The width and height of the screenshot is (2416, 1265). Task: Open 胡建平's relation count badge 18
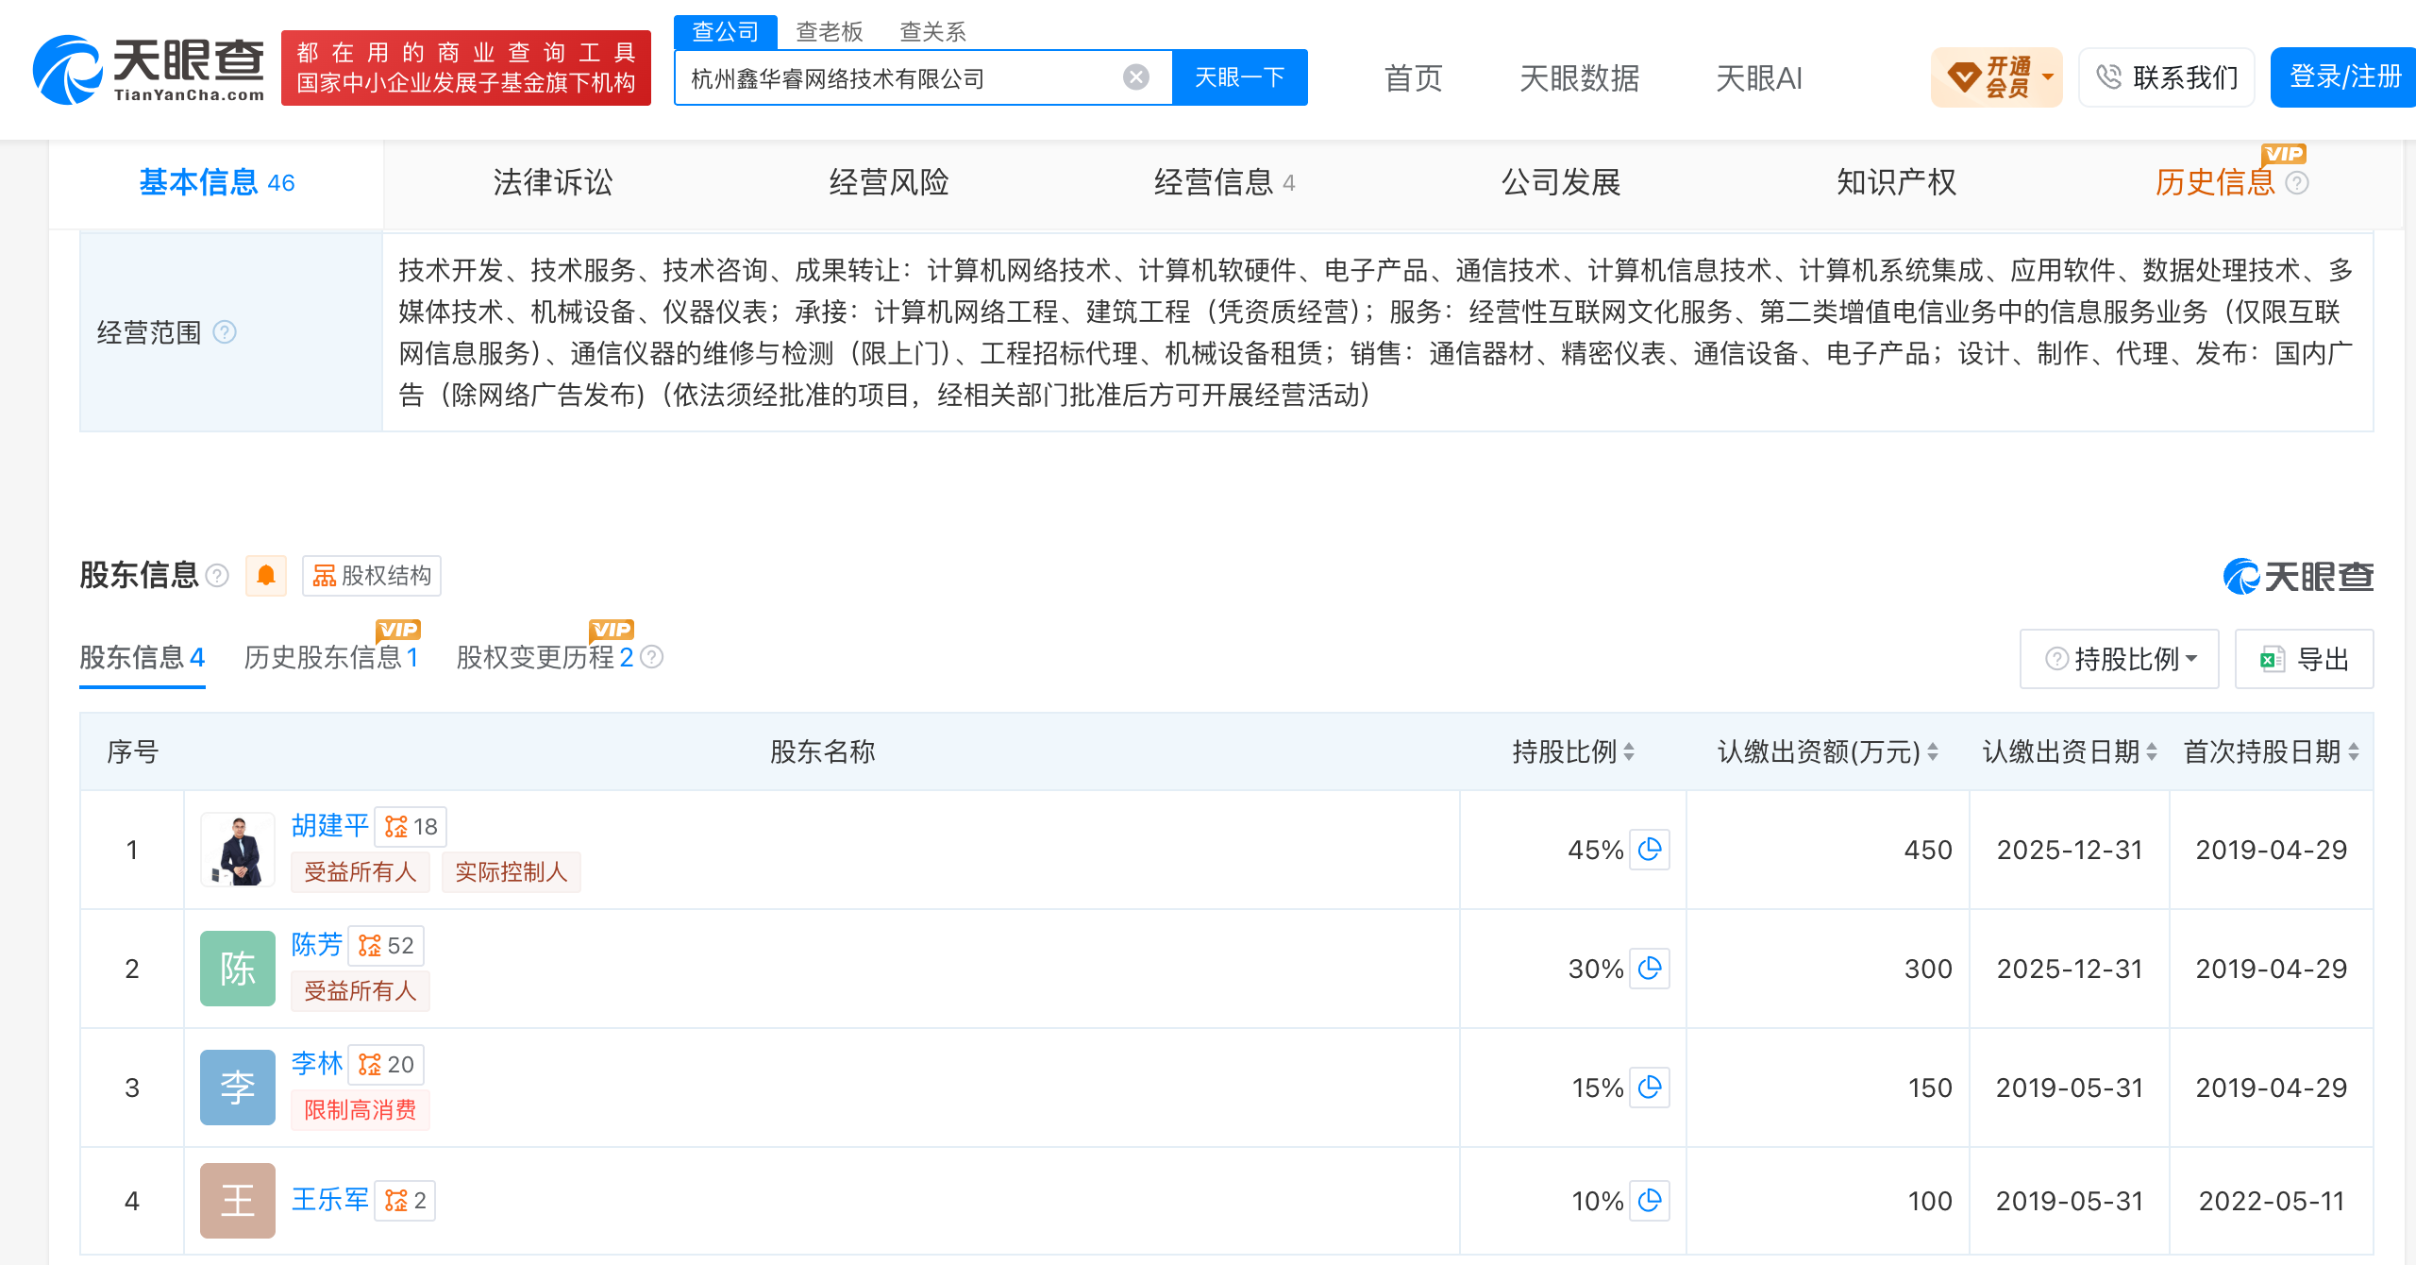pos(411,827)
